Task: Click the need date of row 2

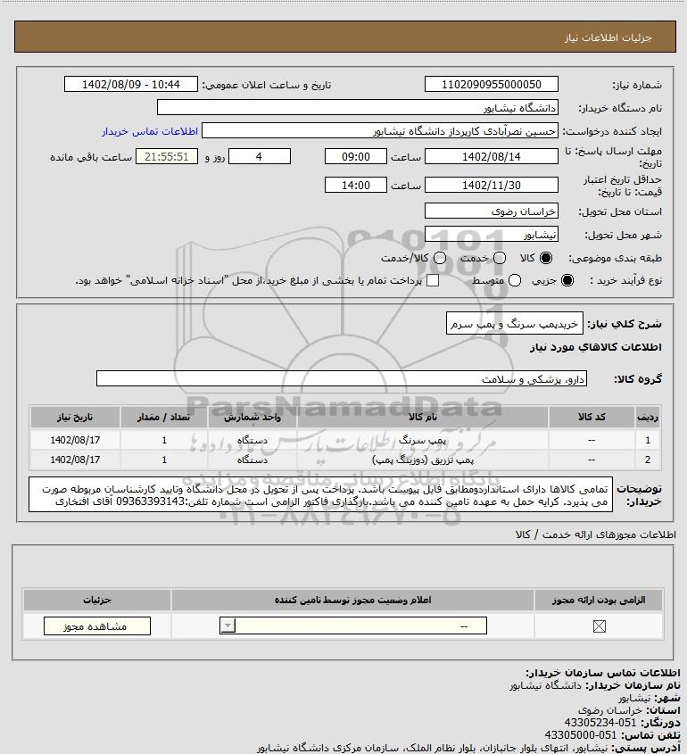Action: (x=75, y=460)
